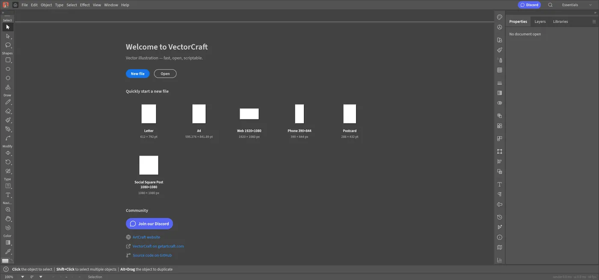Image resolution: width=599 pixels, height=280 pixels.
Task: Click the fill/stroke color swatch
Action: [x=5, y=261]
